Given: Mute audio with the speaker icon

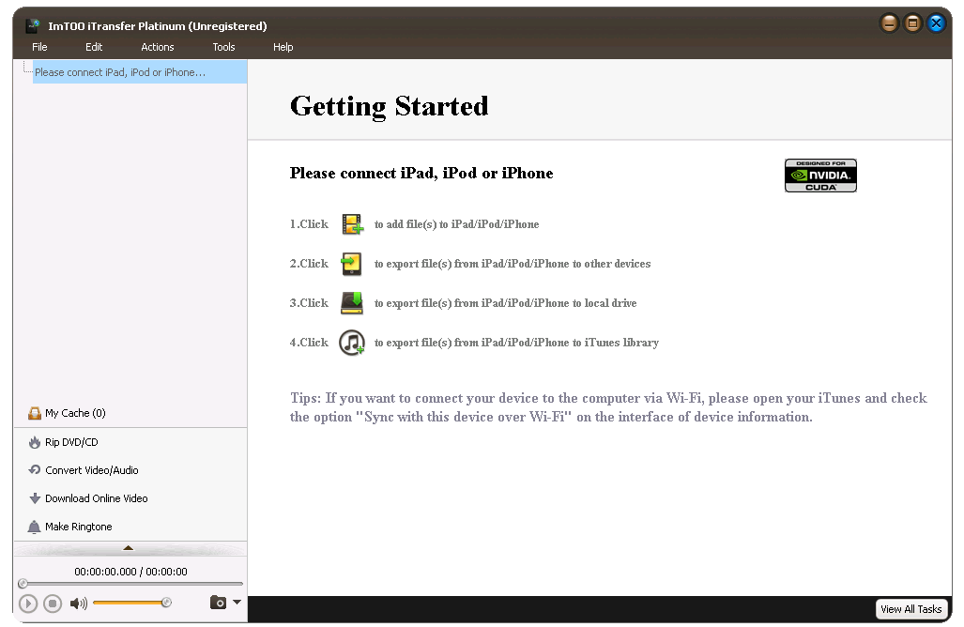Looking at the screenshot, I should 78,604.
